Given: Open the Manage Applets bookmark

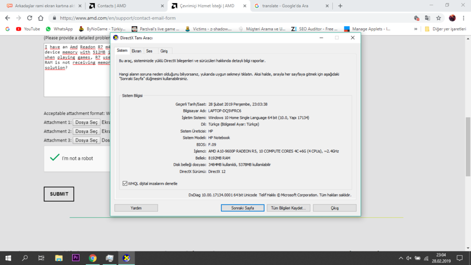Looking at the screenshot, I should tap(367, 29).
